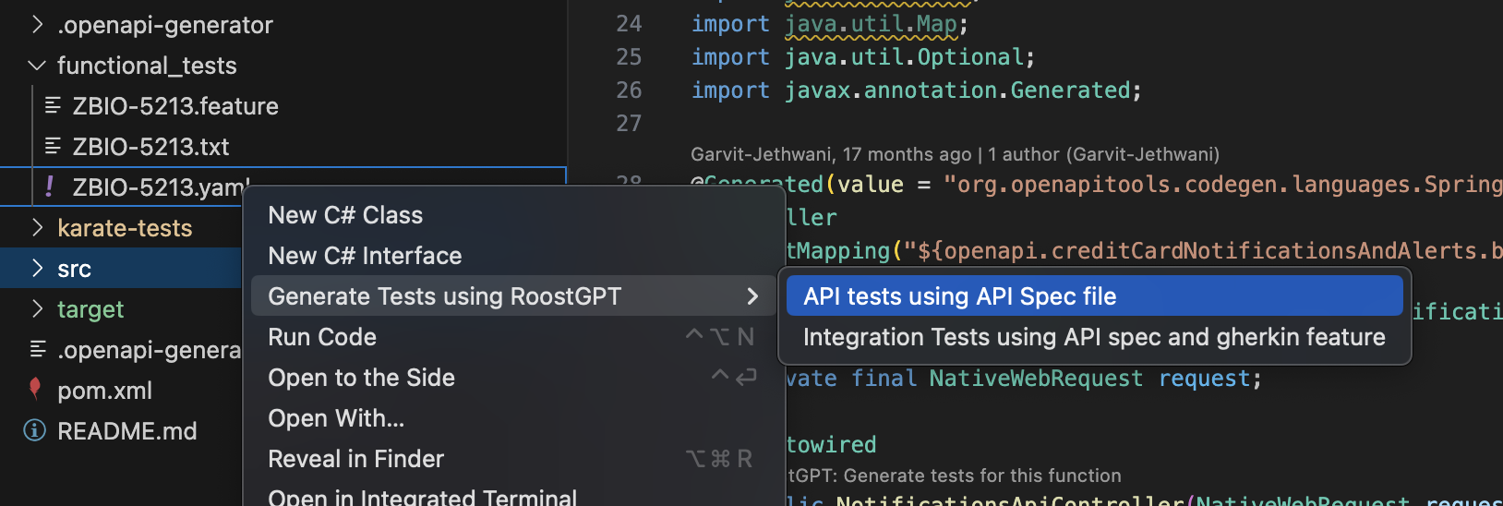
Task: Click the Maven icon next to pom.xml
Action: coord(35,389)
